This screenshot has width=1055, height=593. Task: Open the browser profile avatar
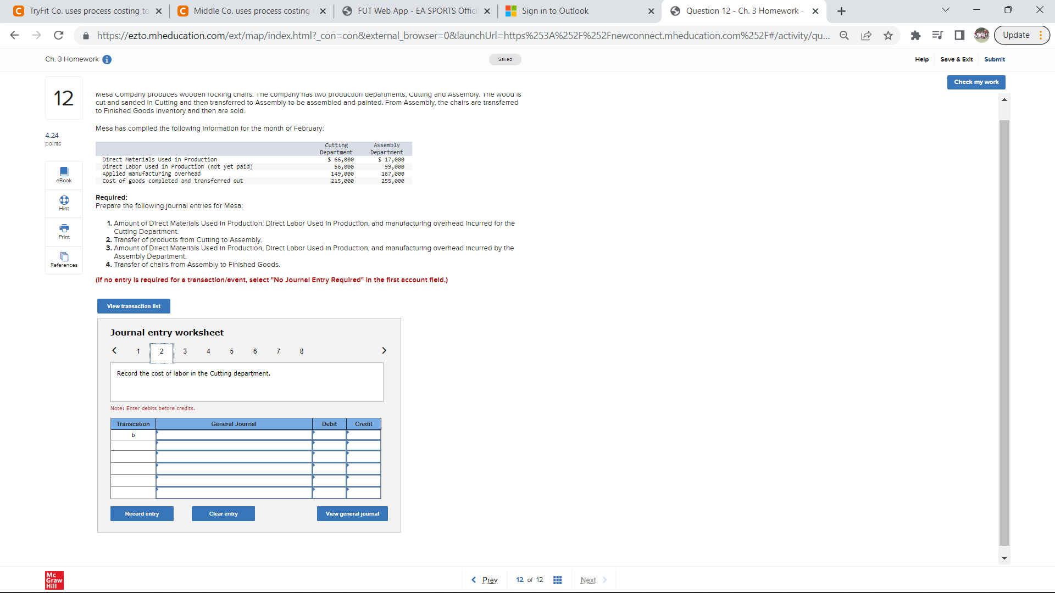point(982,35)
